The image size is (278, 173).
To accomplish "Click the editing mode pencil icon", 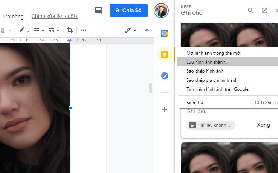I will coord(128,30).
